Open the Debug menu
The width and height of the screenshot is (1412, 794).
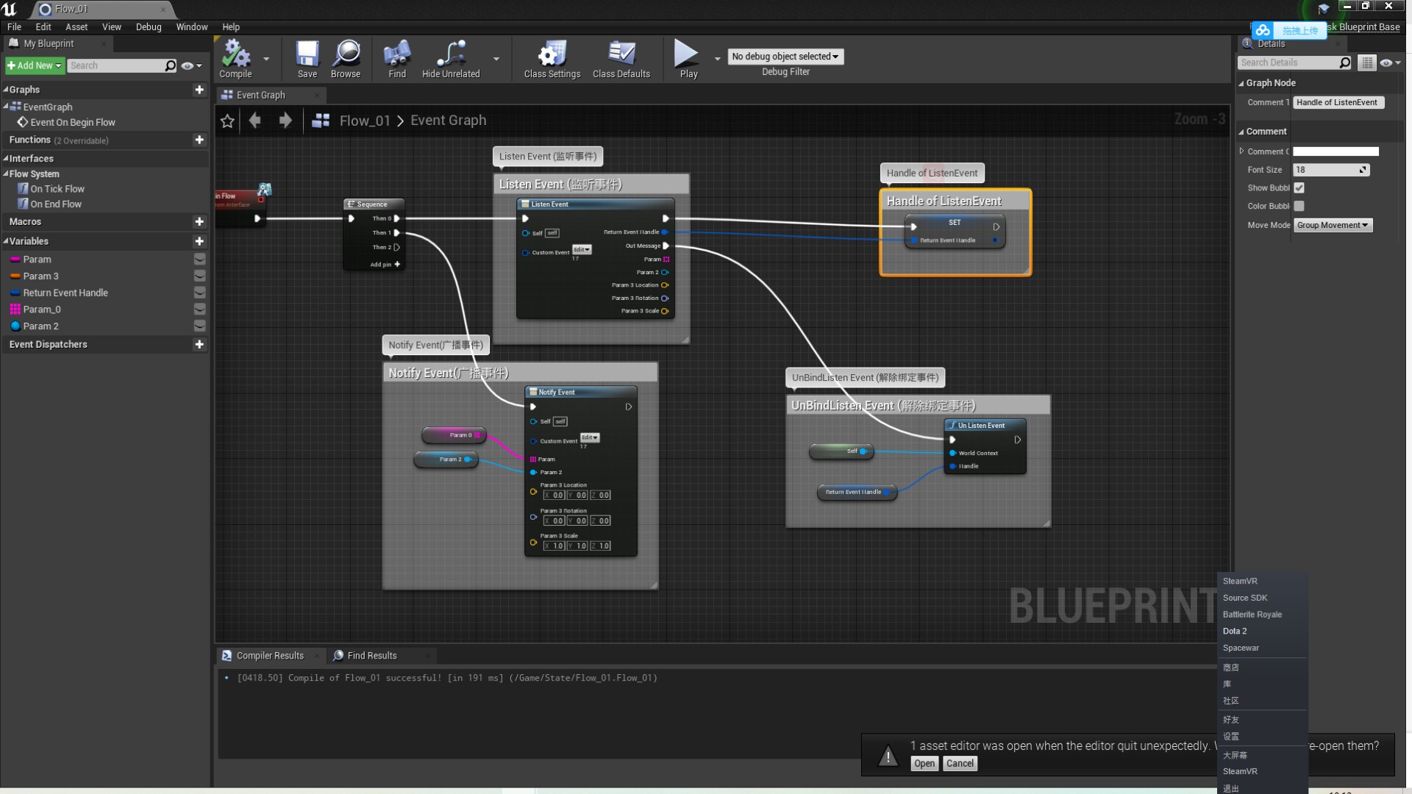(148, 26)
